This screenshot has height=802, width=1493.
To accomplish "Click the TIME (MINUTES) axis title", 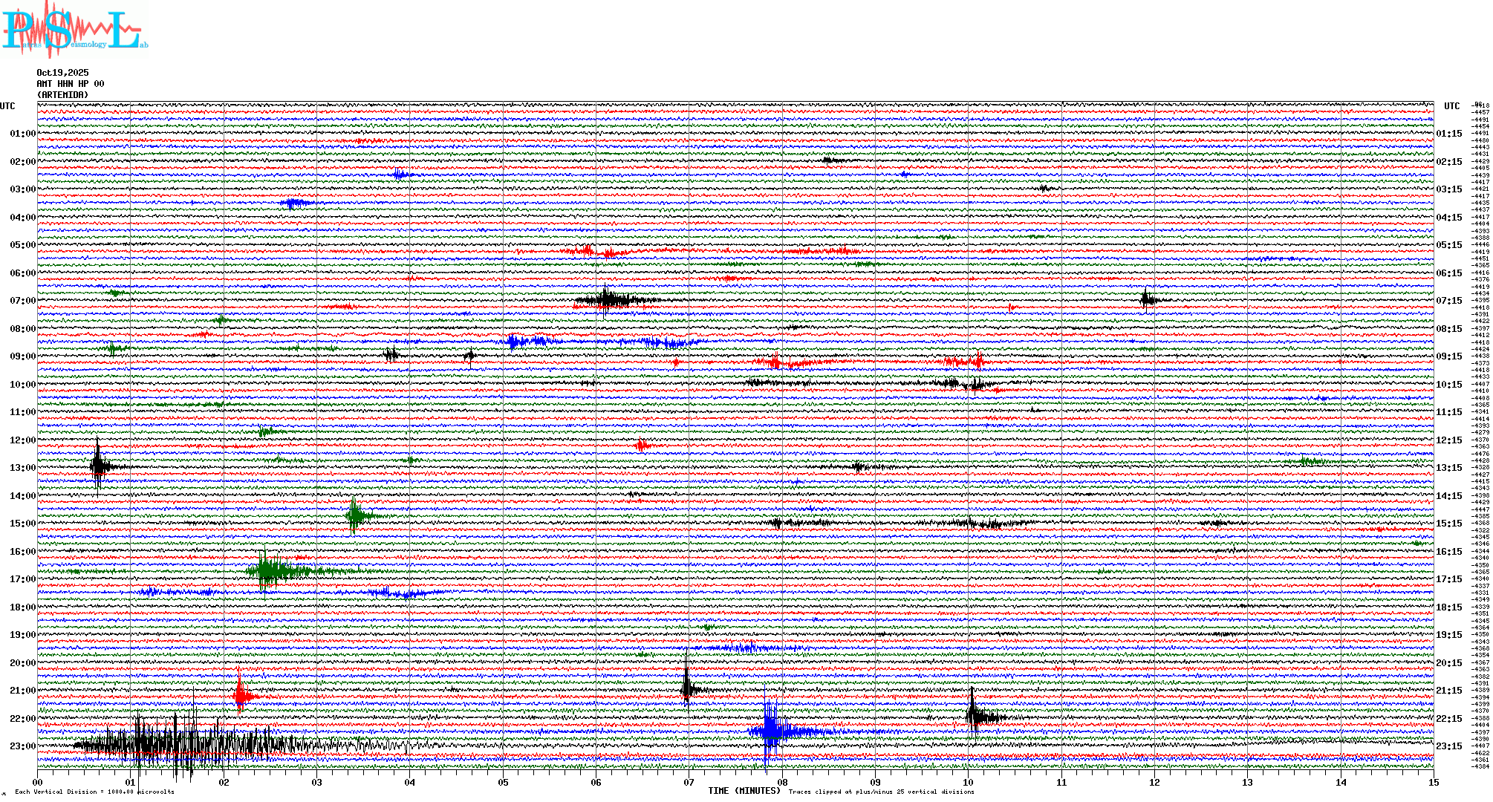I will point(744,791).
